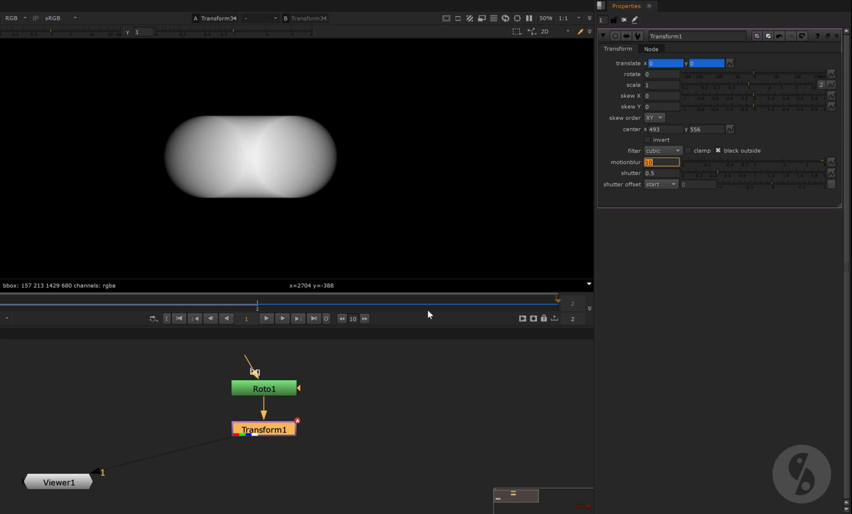Click the center-node wrench icon in Transform1 panel
The width and height of the screenshot is (852, 514).
[638, 36]
